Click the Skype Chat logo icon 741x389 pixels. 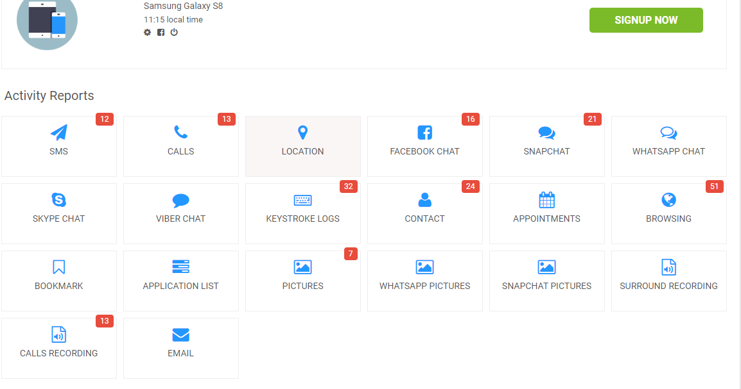click(x=58, y=200)
